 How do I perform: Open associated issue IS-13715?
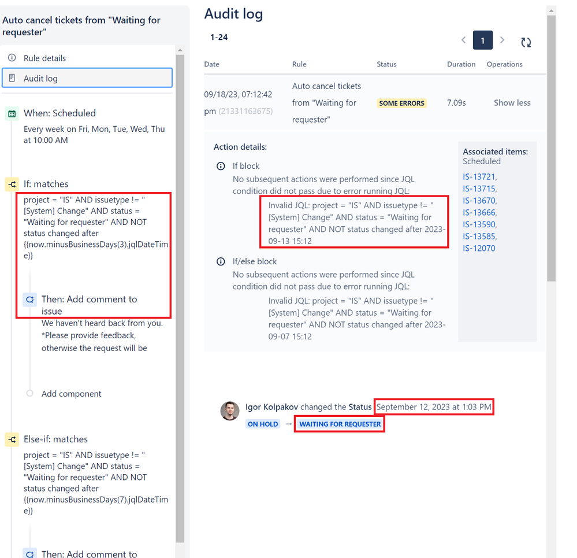[479, 189]
